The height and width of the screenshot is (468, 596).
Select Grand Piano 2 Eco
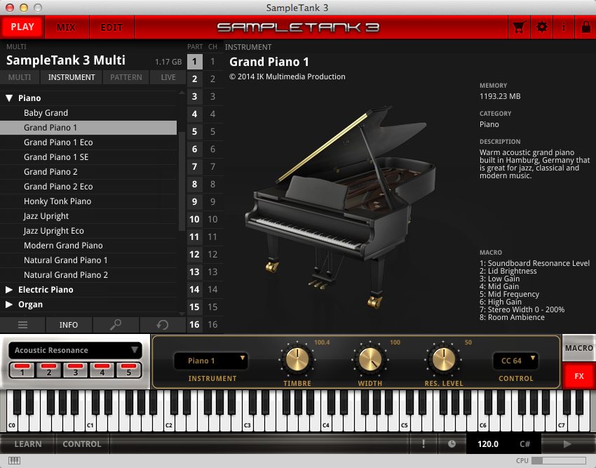coord(88,187)
